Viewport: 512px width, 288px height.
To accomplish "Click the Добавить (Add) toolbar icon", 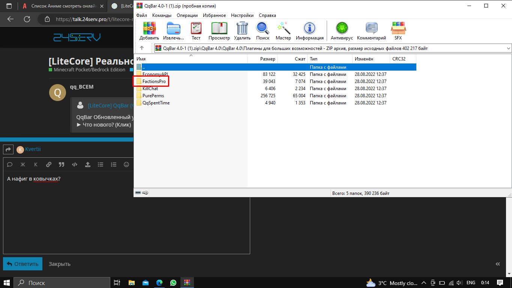I will tap(149, 31).
